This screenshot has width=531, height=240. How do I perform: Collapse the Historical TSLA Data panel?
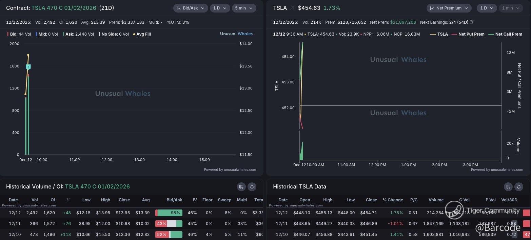point(519,186)
